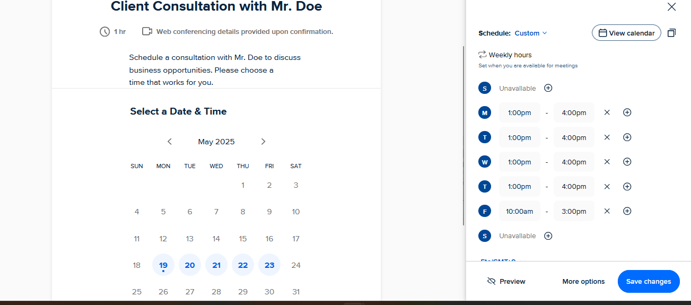Close the availability side panel
The image size is (691, 305).
point(671,7)
